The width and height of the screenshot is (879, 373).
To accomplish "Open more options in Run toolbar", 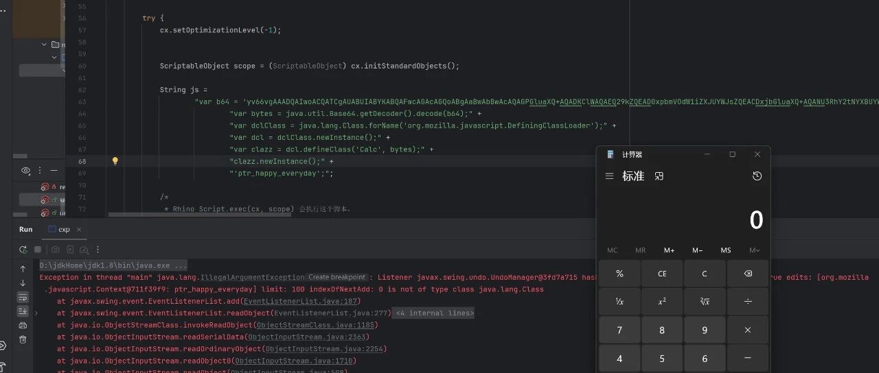I will point(97,250).
